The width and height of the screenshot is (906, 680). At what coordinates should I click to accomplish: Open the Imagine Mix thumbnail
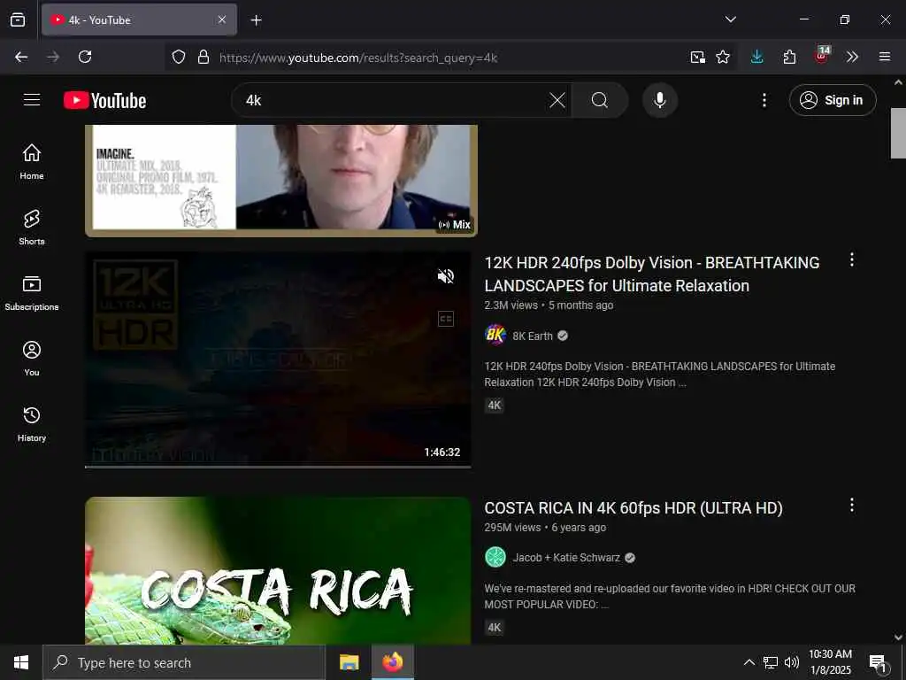pyautogui.click(x=281, y=181)
